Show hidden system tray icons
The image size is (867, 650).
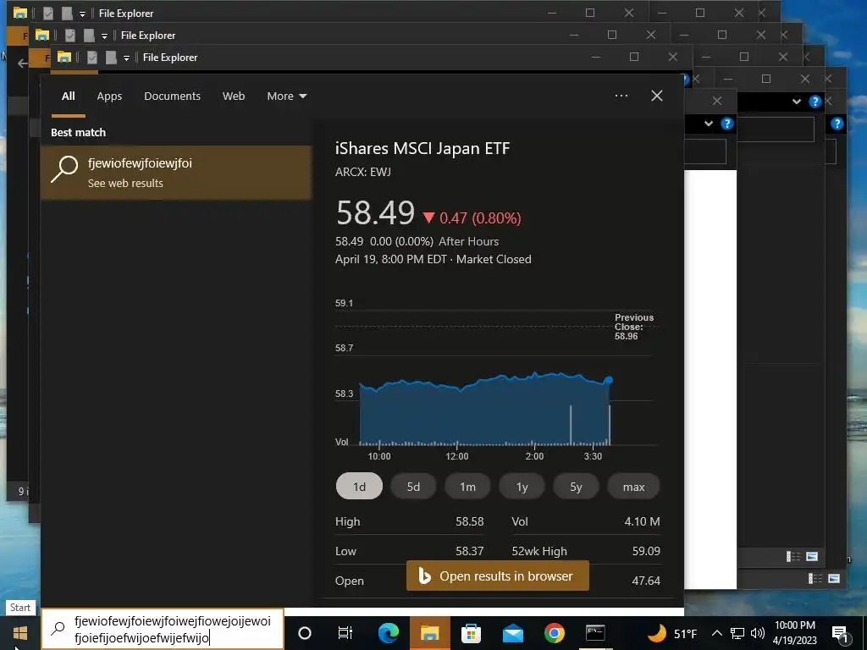[x=716, y=633]
